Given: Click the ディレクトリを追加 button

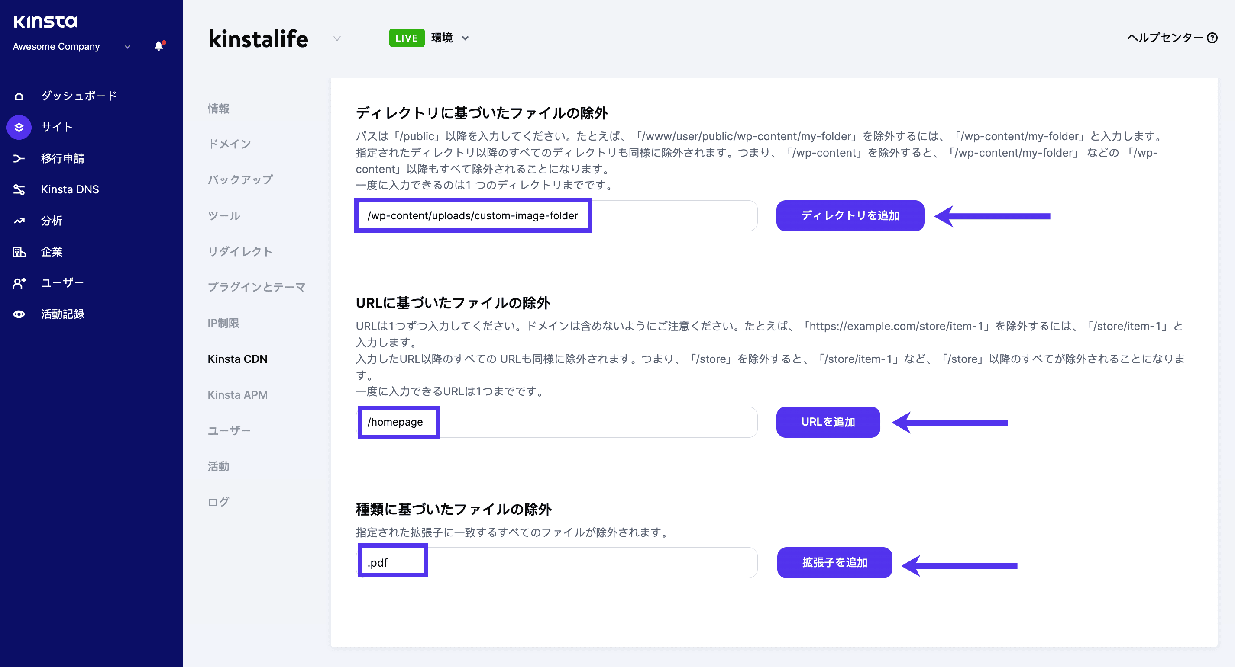Looking at the screenshot, I should click(850, 216).
